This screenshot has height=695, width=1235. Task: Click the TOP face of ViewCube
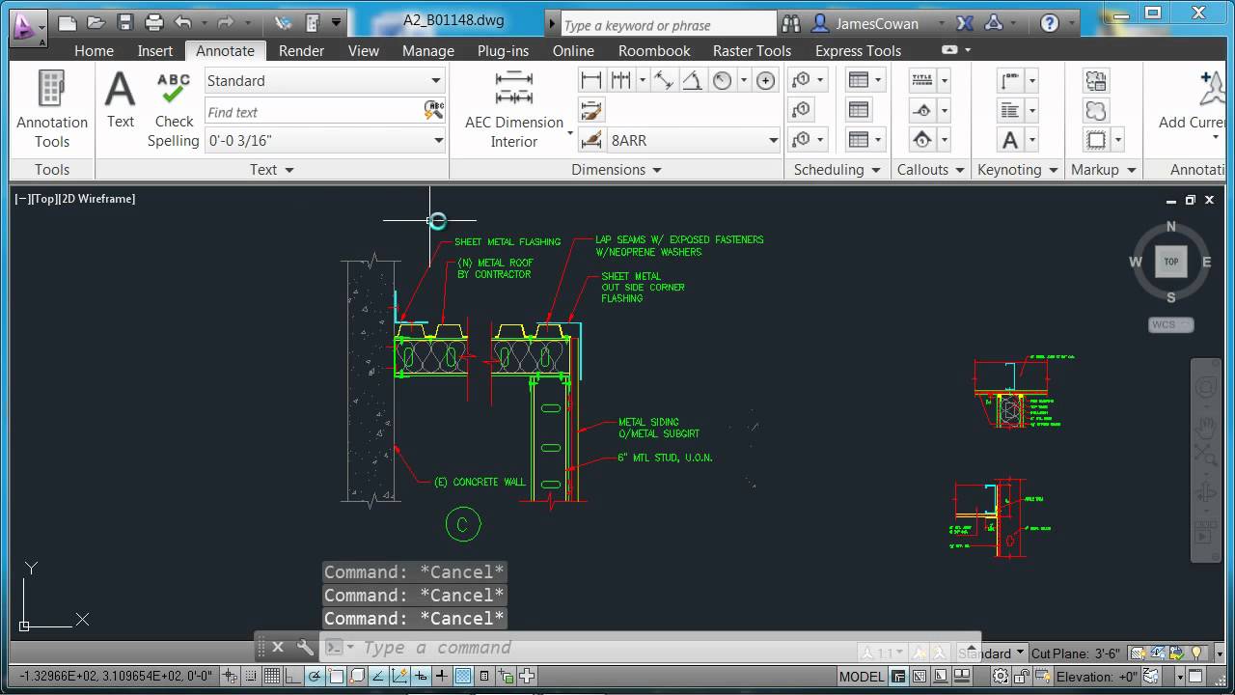click(x=1171, y=261)
